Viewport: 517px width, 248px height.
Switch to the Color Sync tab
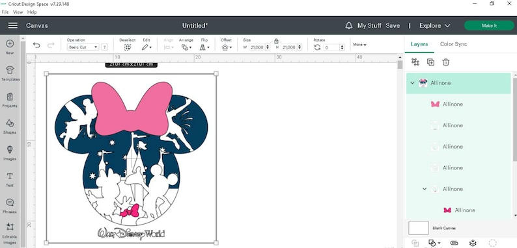point(453,44)
